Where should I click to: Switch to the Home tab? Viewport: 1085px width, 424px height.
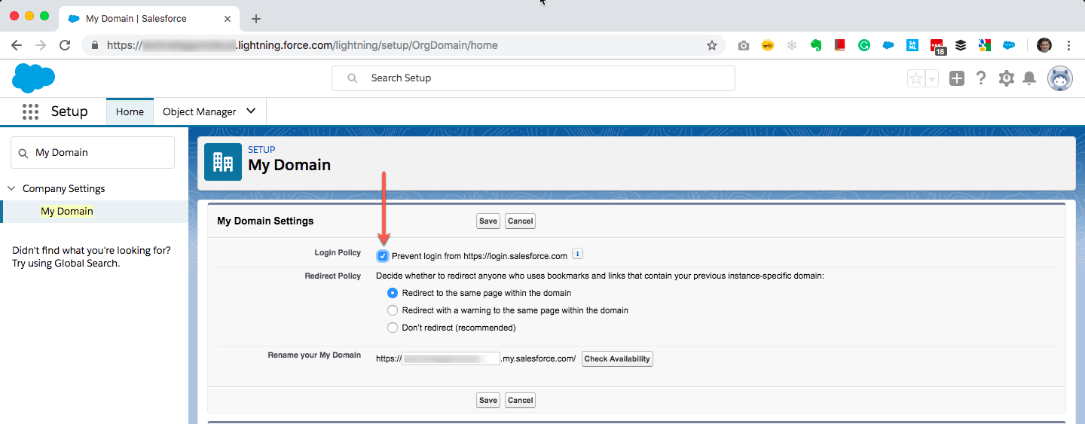[130, 111]
